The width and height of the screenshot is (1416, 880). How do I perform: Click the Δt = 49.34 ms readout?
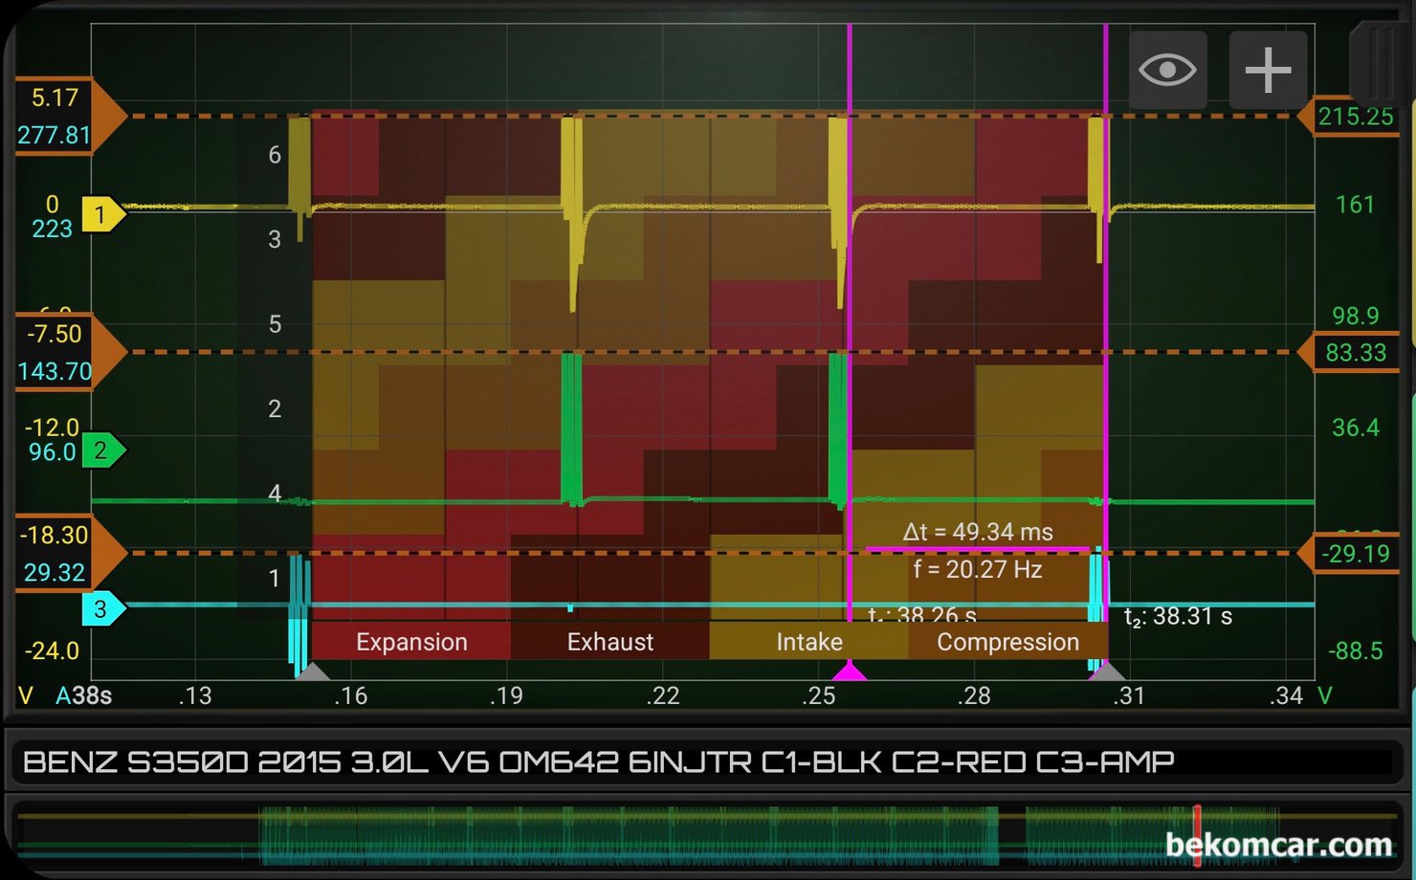(977, 532)
